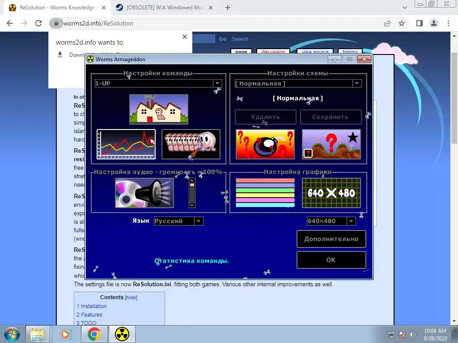View site info via the lock icon
This screenshot has width=458, height=343.
56,23
